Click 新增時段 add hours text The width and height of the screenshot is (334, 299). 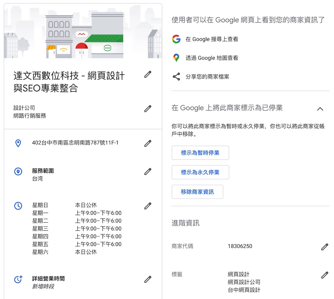pyautogui.click(x=43, y=286)
